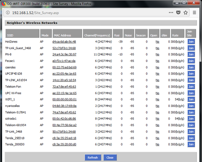This screenshot has height=162, width=202.
Task: Join the TP-Link_Guest_3468 network
Action: (191, 48)
